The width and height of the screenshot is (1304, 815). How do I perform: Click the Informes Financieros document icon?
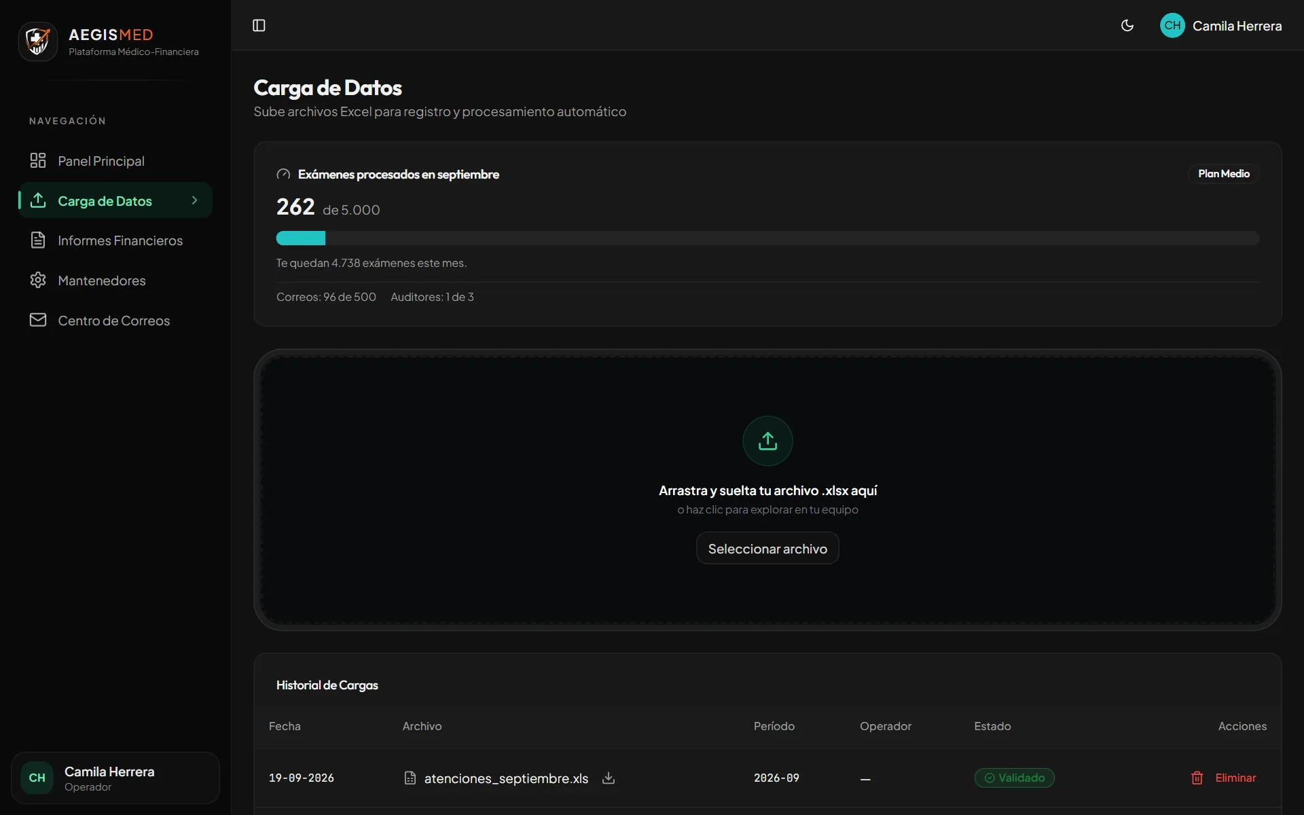coord(38,240)
